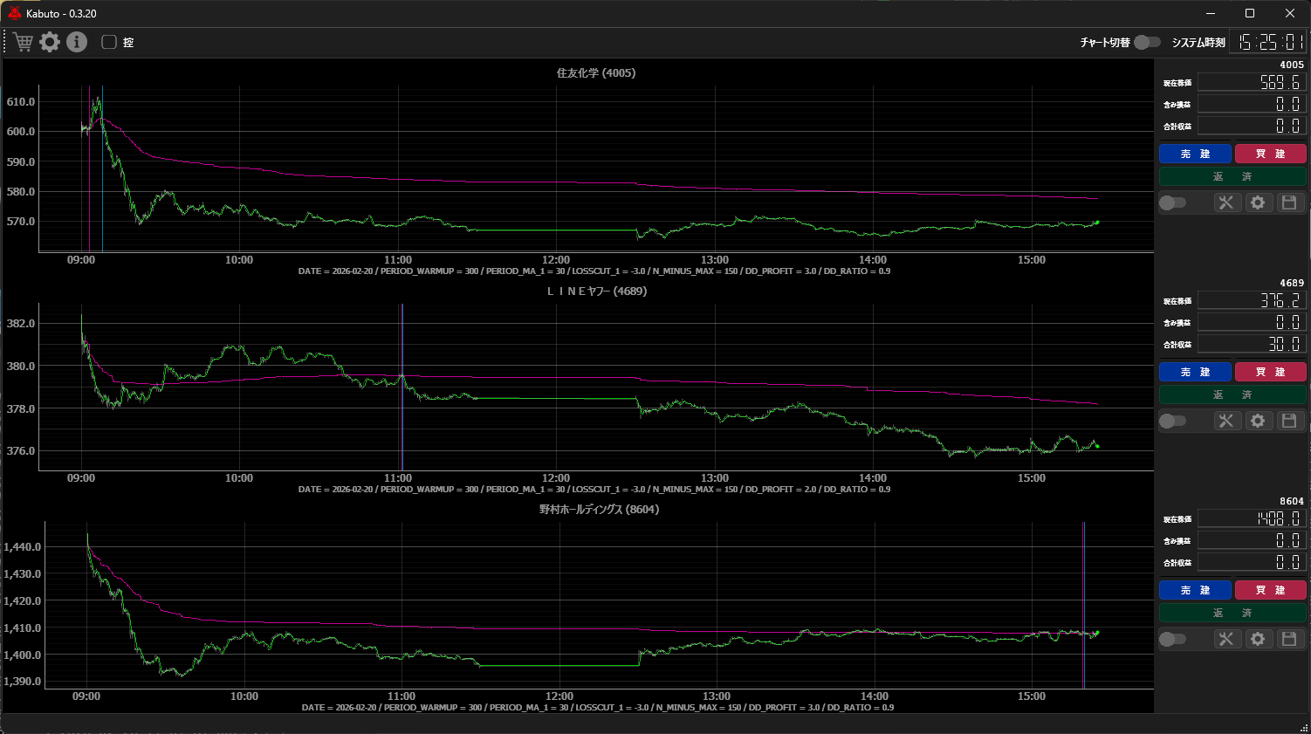
Task: Click the 買建 button for 8604
Action: 1270,590
